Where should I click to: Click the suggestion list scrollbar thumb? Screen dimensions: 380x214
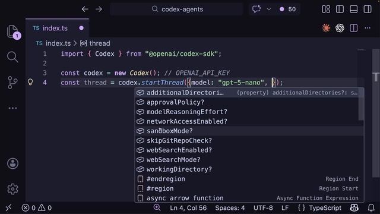point(361,104)
